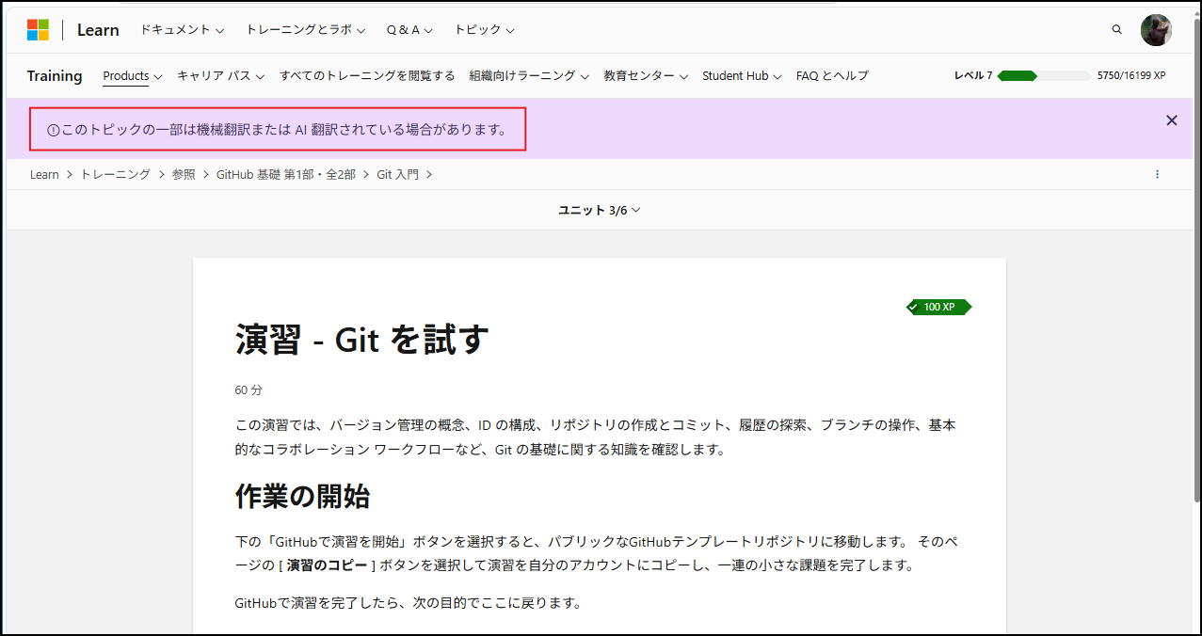Viewport: 1202px width, 636px height.
Task: Open the Student Hub dropdown
Action: 742,75
